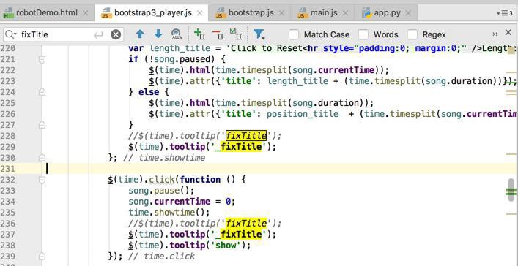The width and height of the screenshot is (518, 266).
Task: Close the app.py tab
Action: pos(408,13)
